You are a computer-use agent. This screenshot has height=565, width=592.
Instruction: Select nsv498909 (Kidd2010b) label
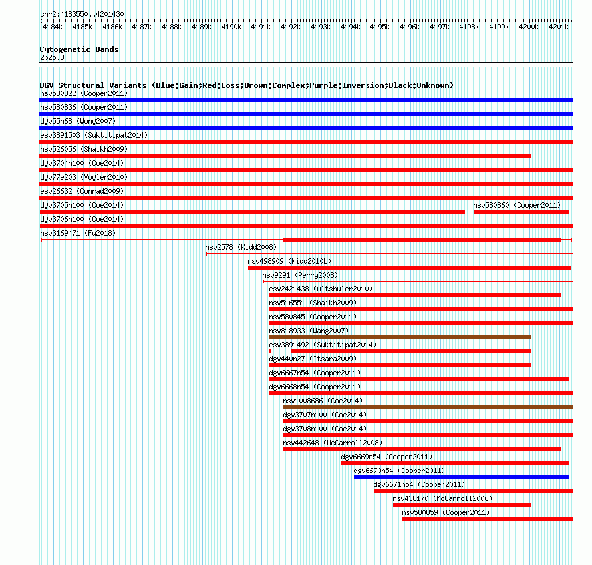coord(289,261)
